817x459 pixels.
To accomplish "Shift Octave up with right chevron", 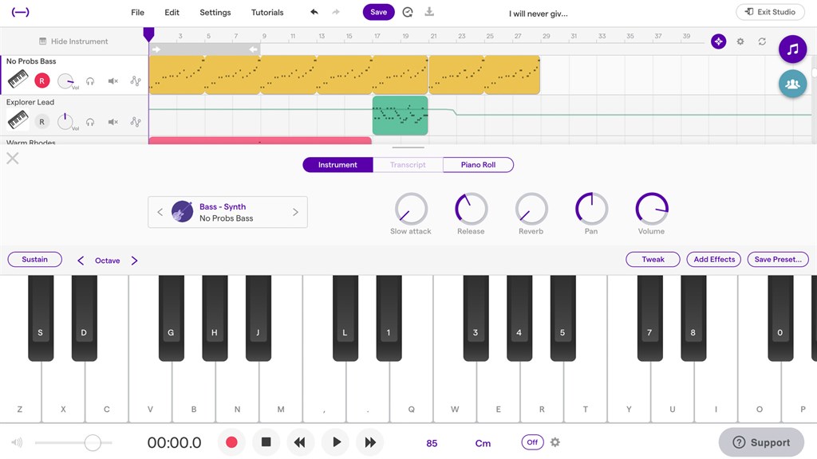I will (134, 261).
